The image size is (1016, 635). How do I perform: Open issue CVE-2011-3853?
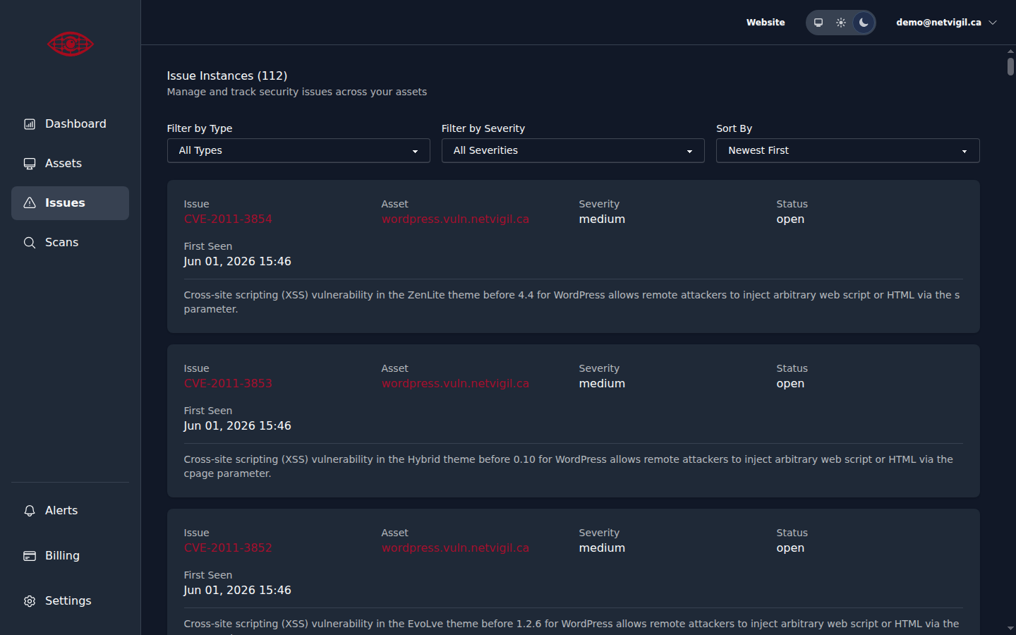pos(228,384)
